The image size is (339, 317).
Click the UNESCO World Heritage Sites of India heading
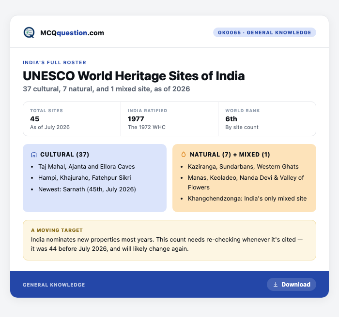134,76
